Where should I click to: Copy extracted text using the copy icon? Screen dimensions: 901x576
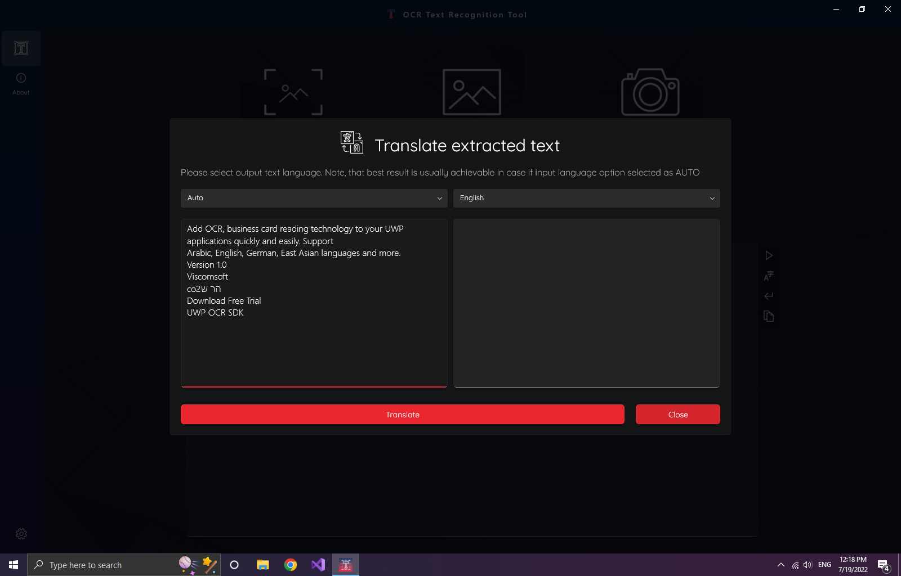[769, 316]
